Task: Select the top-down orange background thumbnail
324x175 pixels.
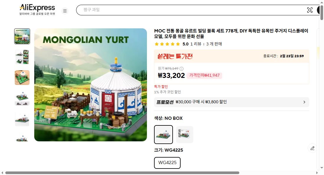Action: [22, 78]
